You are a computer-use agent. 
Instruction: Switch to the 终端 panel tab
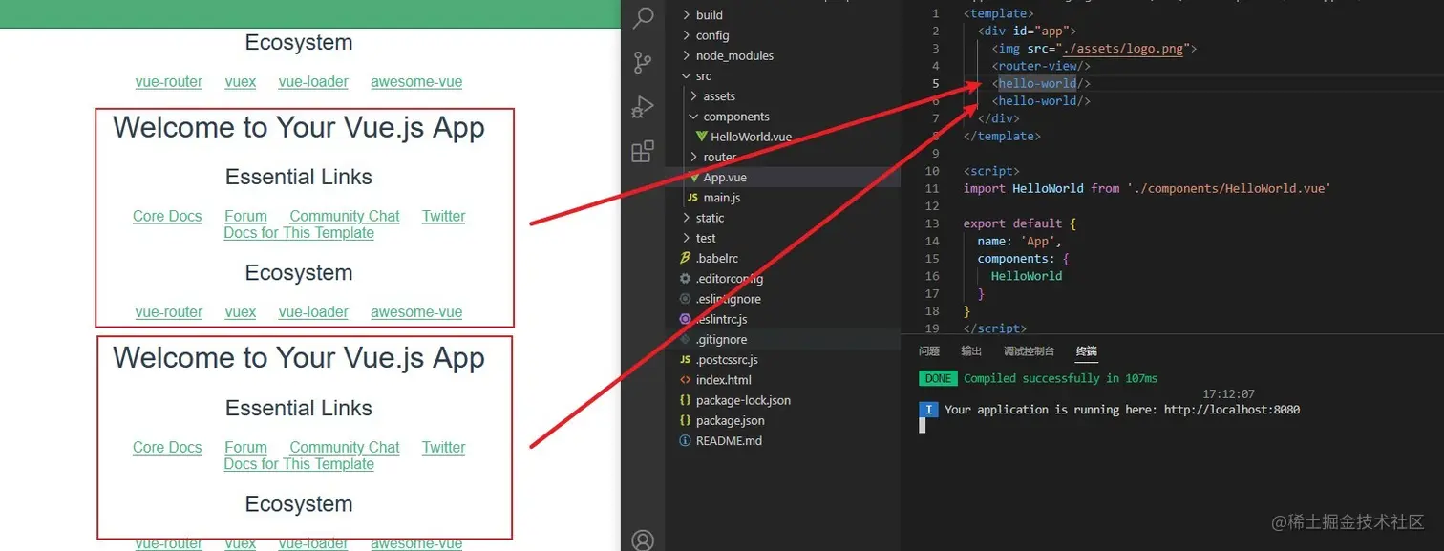(x=1086, y=351)
